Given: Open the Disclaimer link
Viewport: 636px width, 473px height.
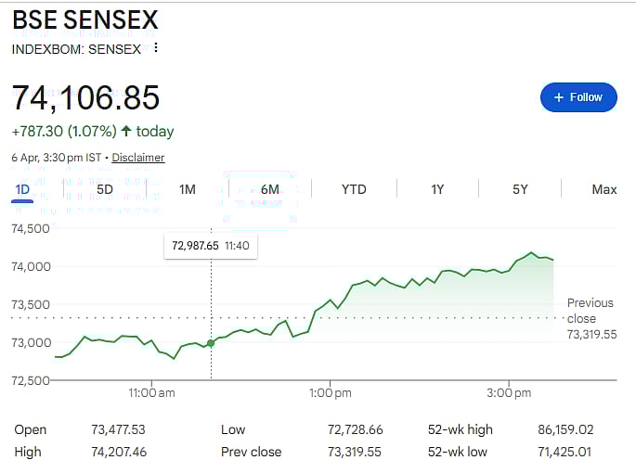Looking at the screenshot, I should 138,158.
